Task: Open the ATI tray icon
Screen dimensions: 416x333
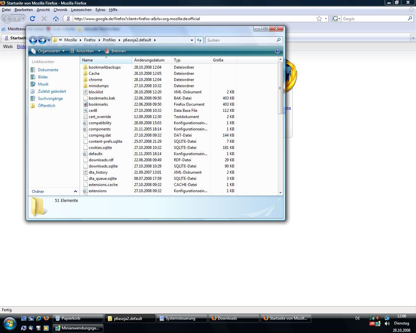Action: pyautogui.click(x=372, y=324)
